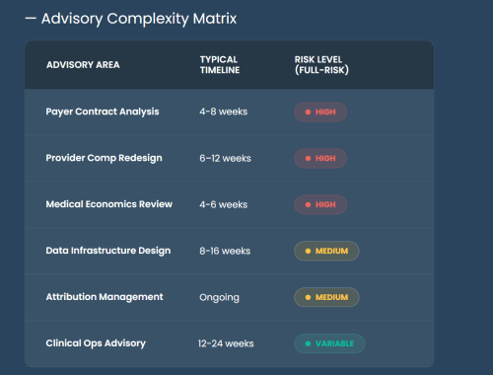
Task: Click HIGH badge for Provider Comp Redesign
Action: 320,159
